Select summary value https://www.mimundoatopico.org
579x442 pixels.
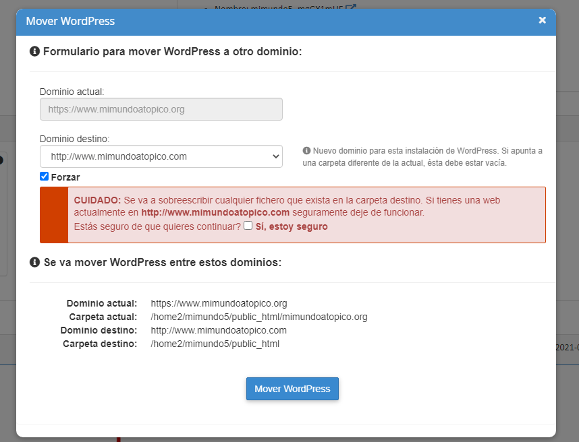(219, 303)
